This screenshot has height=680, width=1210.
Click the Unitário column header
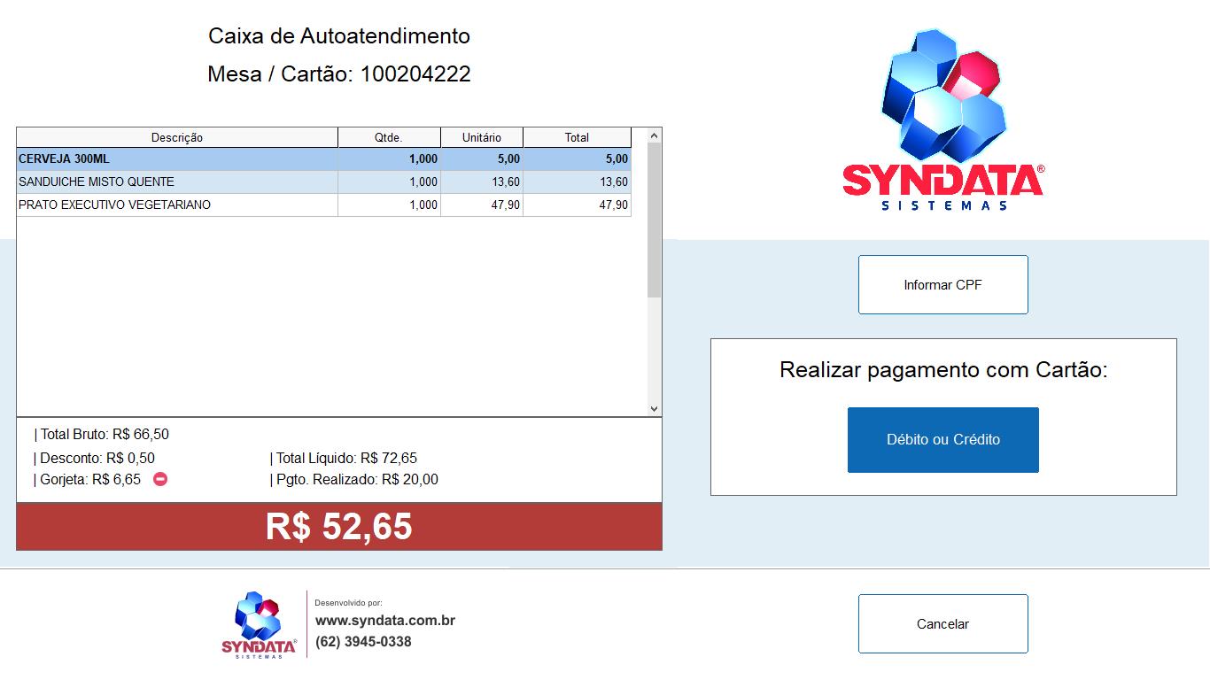coord(482,137)
